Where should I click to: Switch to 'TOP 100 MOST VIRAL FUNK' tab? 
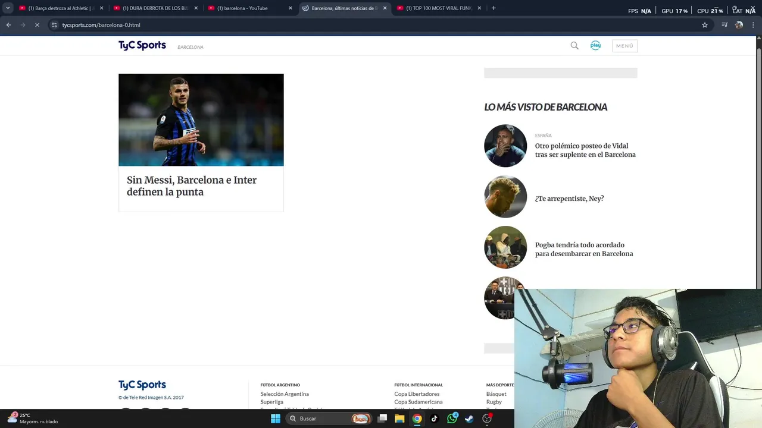(x=439, y=8)
